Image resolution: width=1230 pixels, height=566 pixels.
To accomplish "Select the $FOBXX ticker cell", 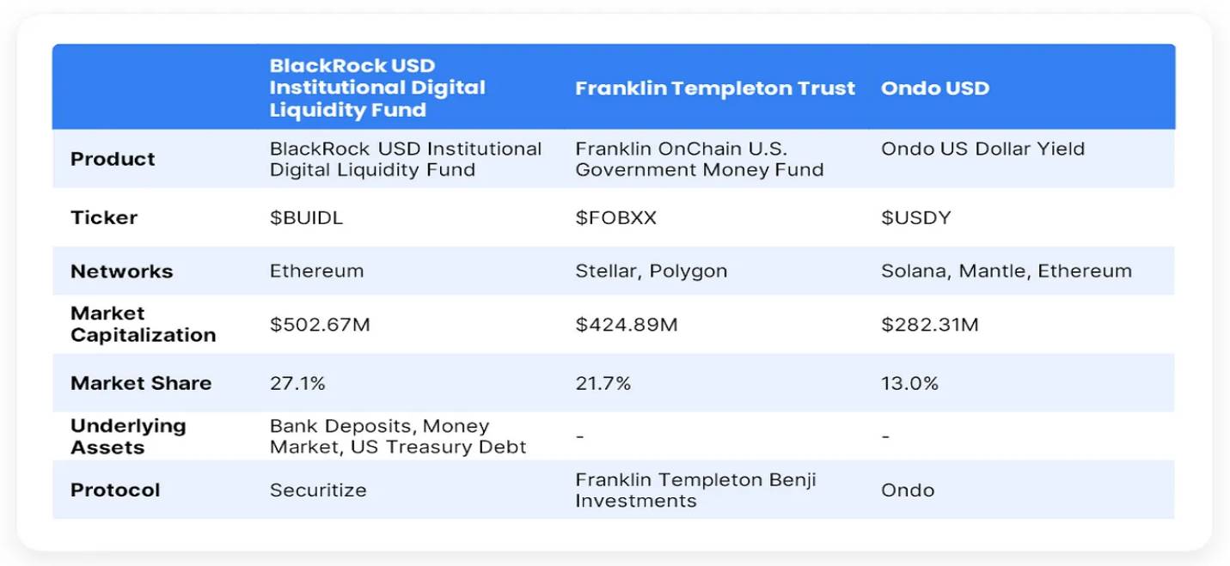I will tap(615, 217).
